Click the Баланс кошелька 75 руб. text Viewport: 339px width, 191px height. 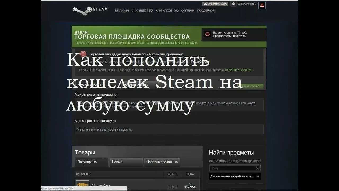coord(230,33)
